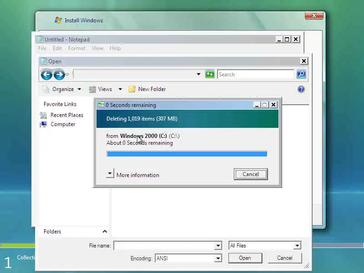Viewport: 364px width, 273px height.
Task: Open Notepad Format menu
Action: point(77,48)
